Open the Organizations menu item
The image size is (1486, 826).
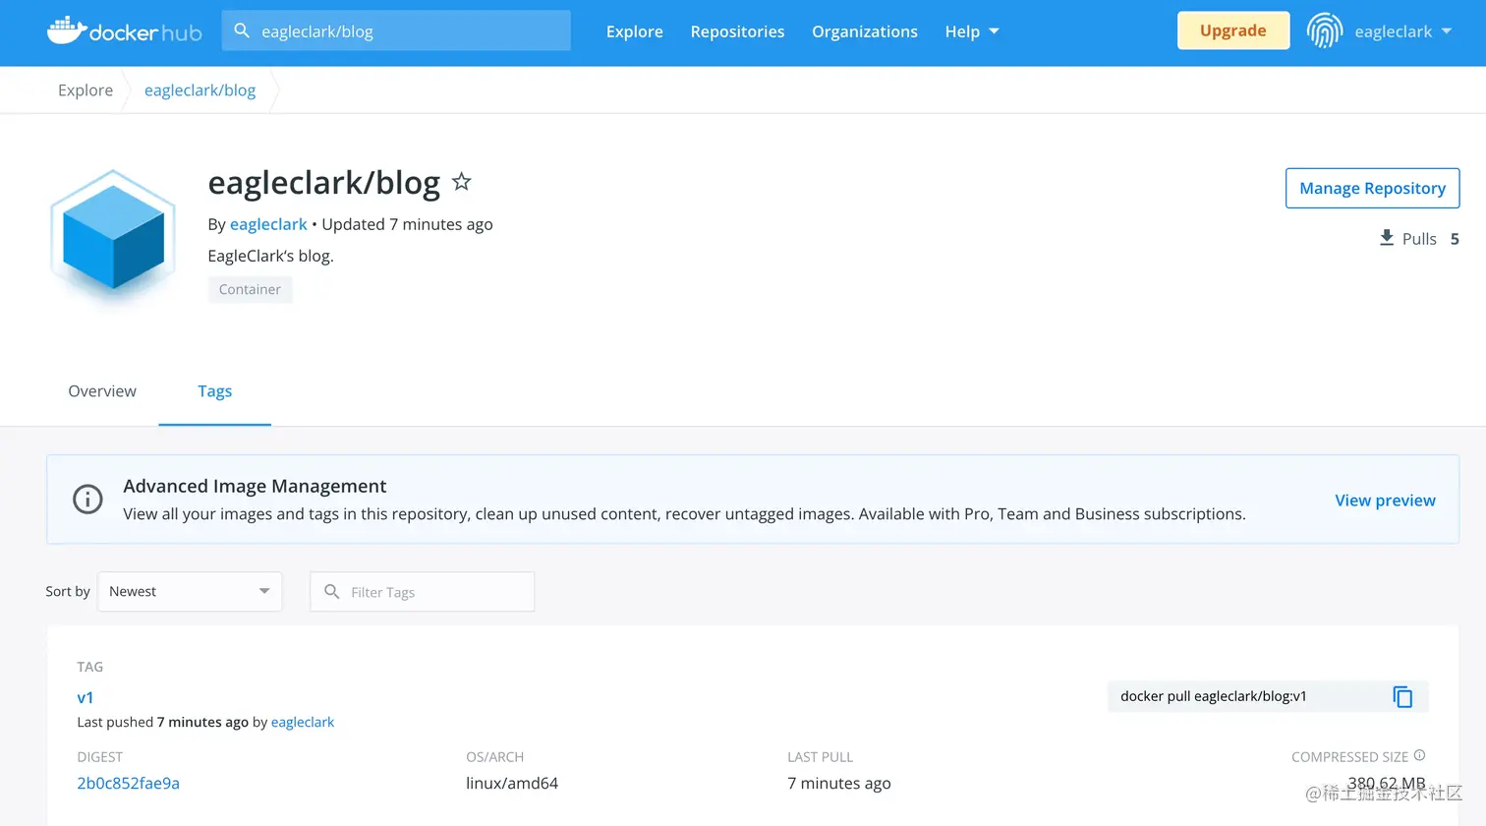(864, 30)
